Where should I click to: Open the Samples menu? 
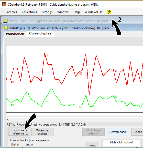11,12
